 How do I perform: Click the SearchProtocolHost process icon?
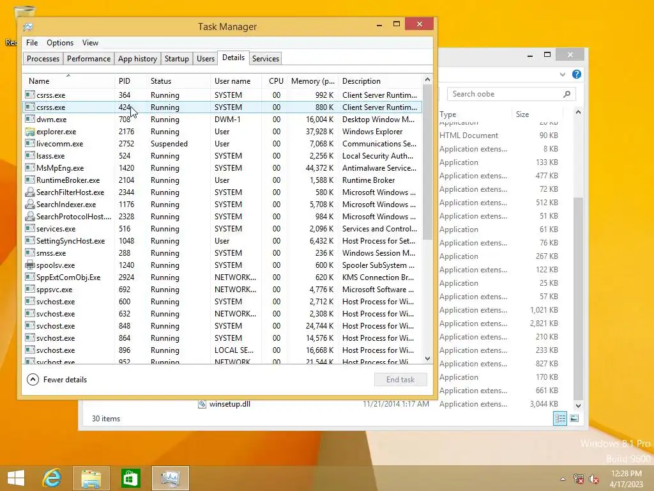point(30,216)
